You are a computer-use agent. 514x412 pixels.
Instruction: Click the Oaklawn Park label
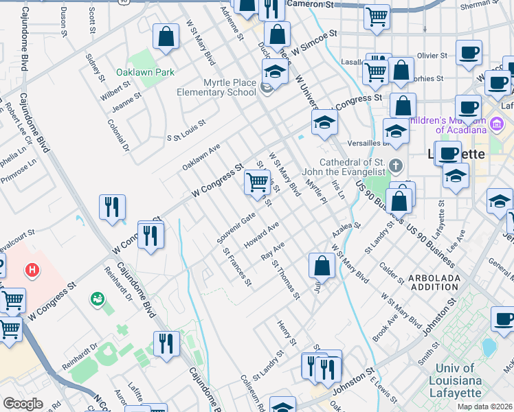click(x=145, y=72)
